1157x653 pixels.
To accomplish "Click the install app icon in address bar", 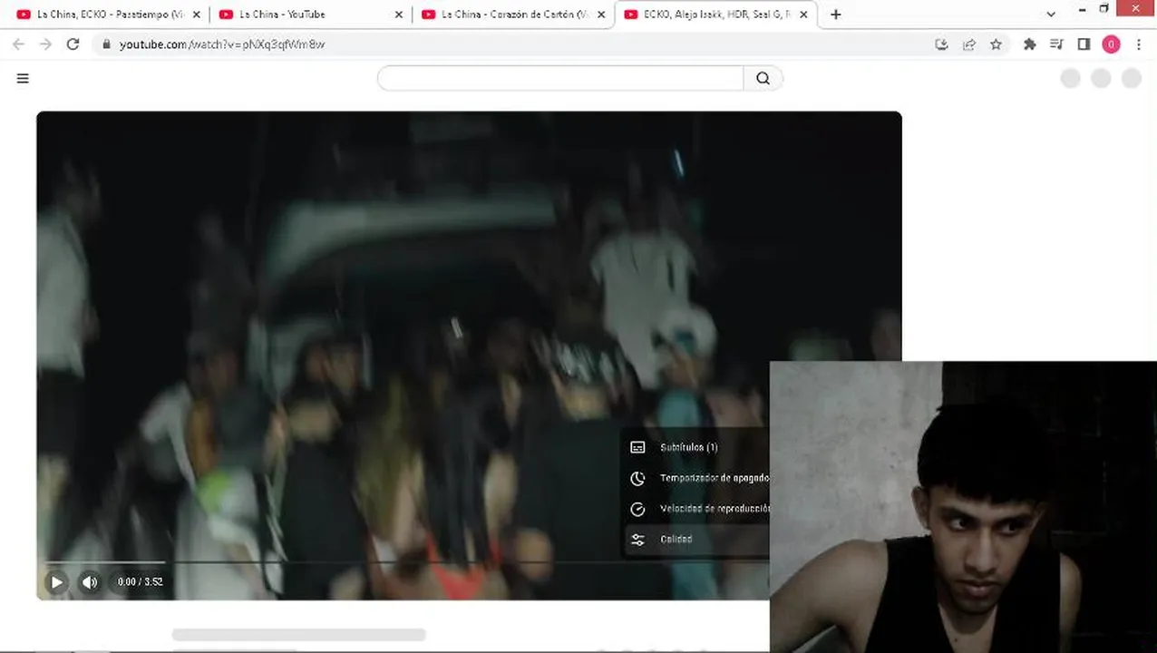I will point(941,44).
